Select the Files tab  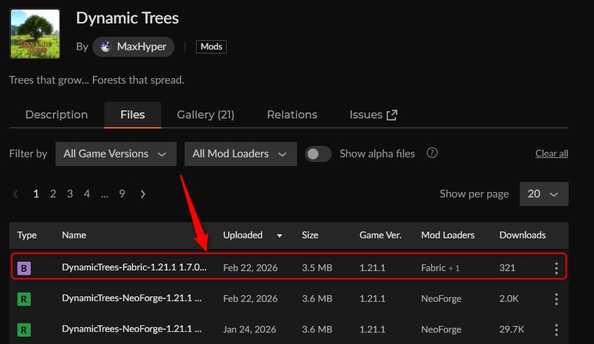[x=132, y=115]
